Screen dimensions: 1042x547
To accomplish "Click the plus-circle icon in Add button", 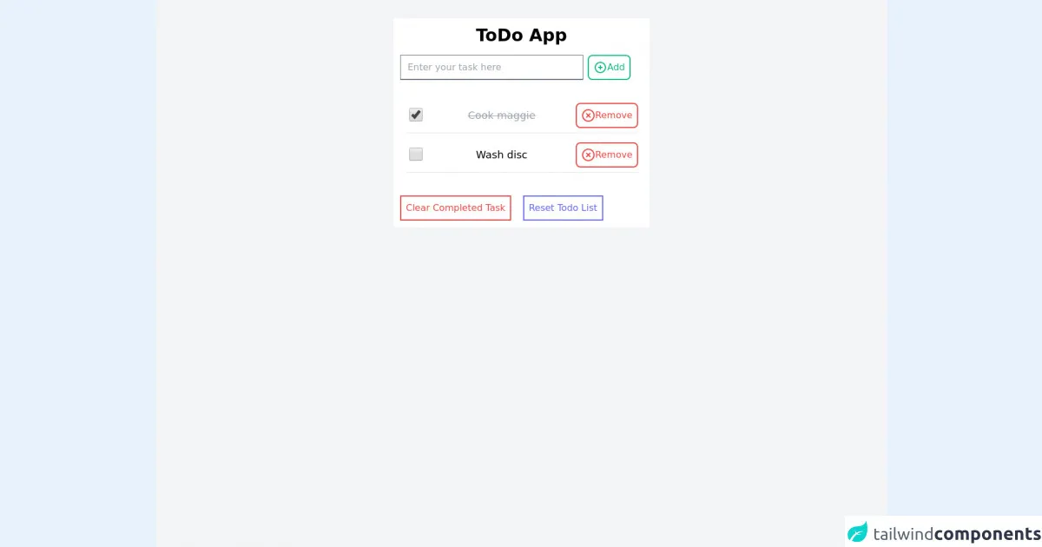I will pyautogui.click(x=600, y=68).
